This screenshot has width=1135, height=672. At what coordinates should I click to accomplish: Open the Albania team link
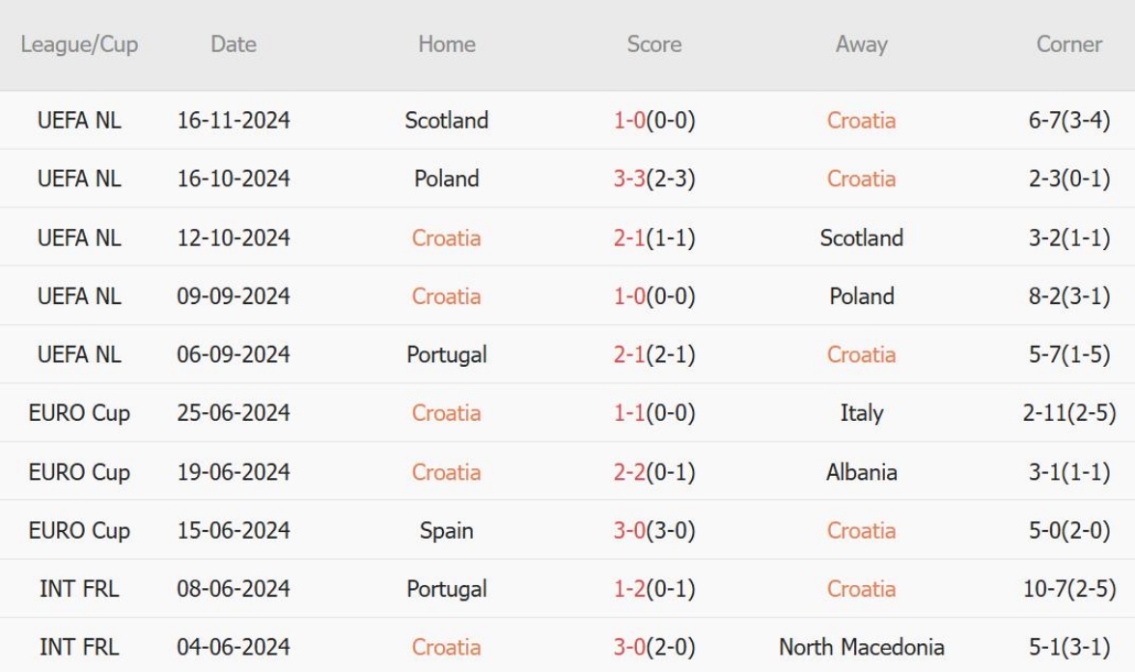pyautogui.click(x=861, y=472)
